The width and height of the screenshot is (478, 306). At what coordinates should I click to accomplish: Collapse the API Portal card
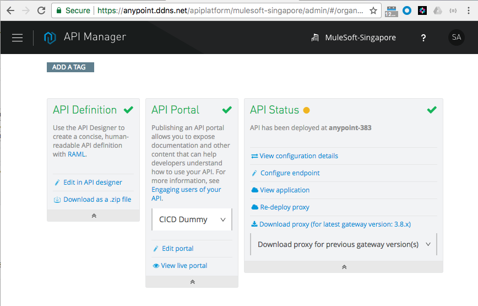click(x=192, y=282)
